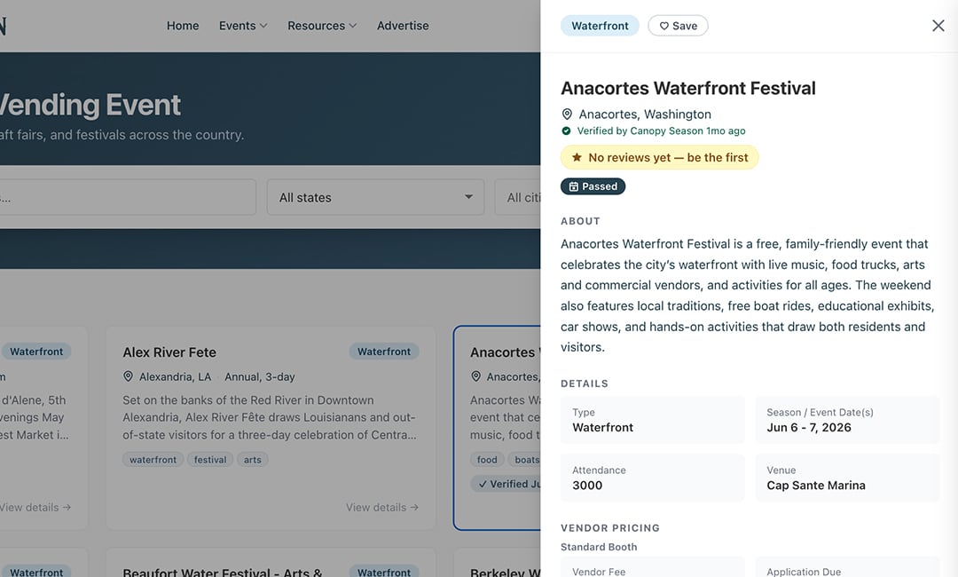
Task: Expand the Events menu
Action: [x=243, y=26]
